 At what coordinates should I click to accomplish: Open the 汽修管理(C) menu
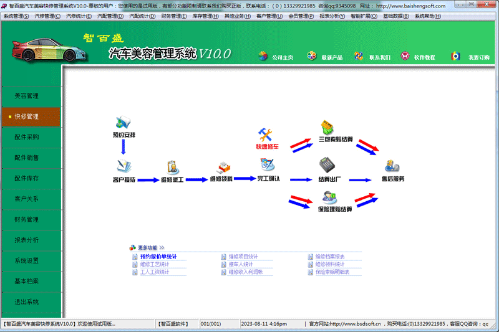(x=47, y=16)
